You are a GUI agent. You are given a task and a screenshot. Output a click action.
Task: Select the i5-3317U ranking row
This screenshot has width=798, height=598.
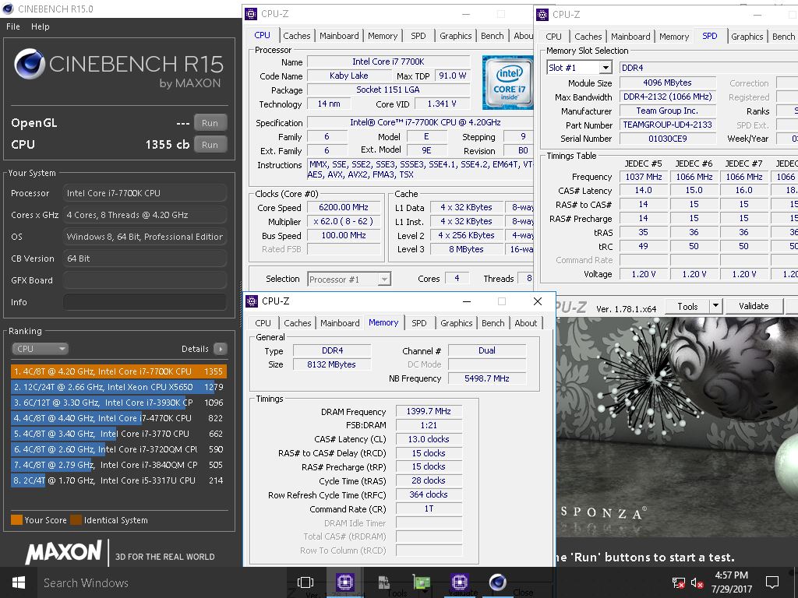click(118, 480)
